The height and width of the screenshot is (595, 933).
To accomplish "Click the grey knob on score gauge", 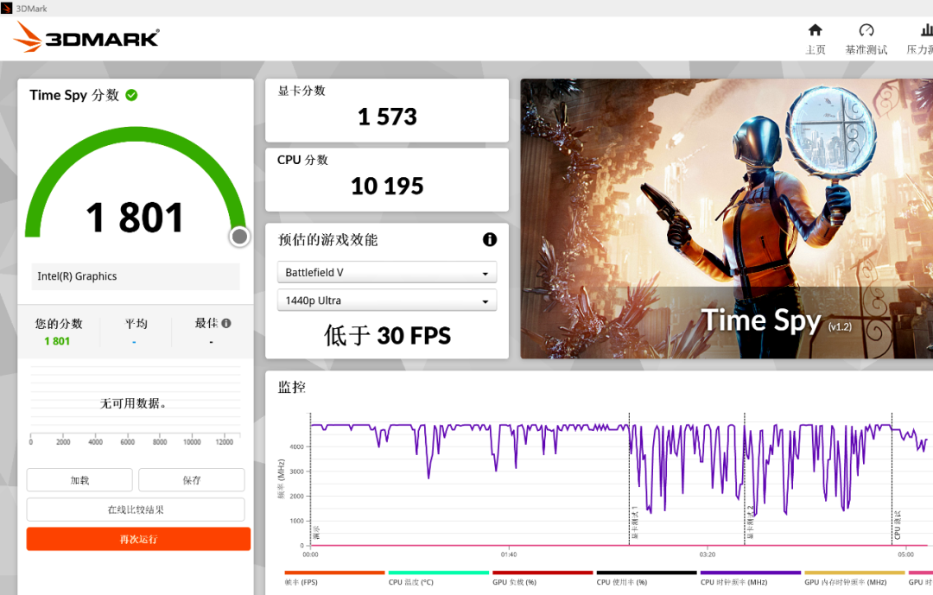I will point(239,237).
